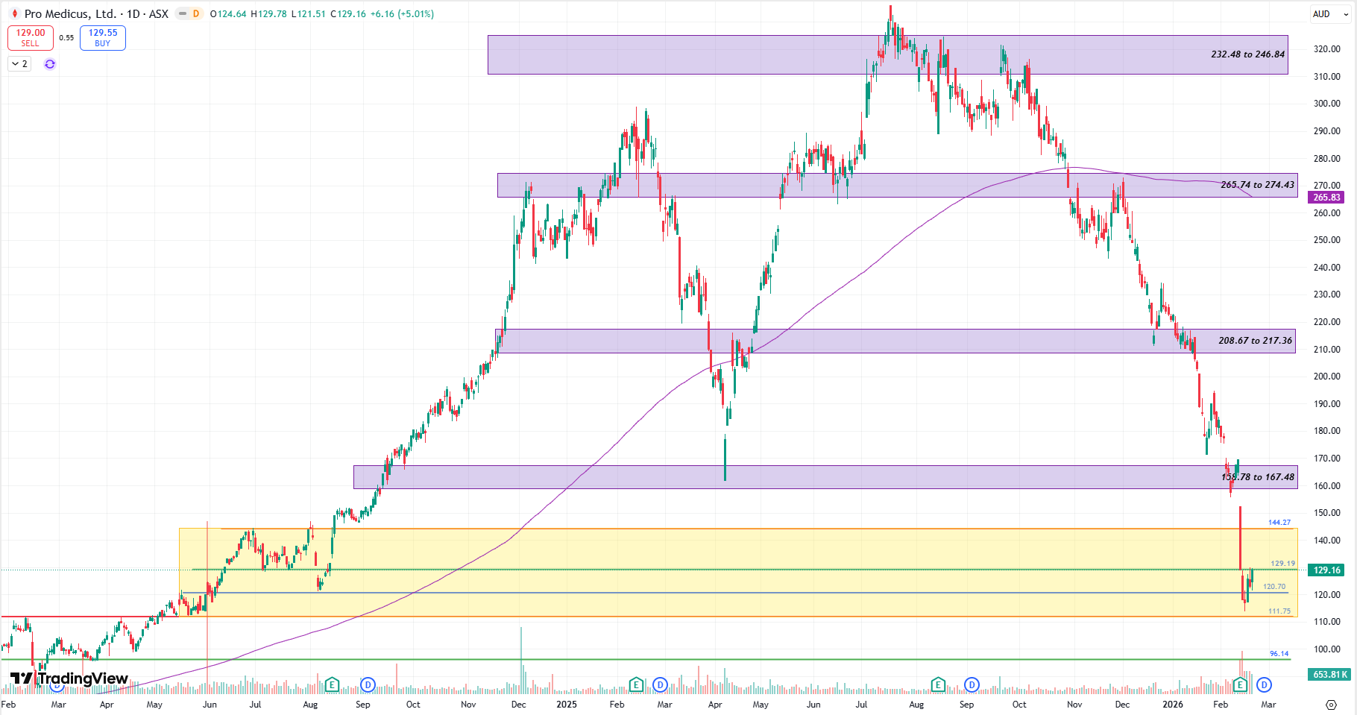Click the earnings E marker near August 2025
This screenshot has height=715, width=1357.
tap(938, 684)
